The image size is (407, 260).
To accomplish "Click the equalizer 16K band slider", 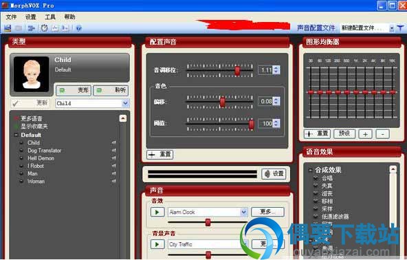I will [393, 92].
